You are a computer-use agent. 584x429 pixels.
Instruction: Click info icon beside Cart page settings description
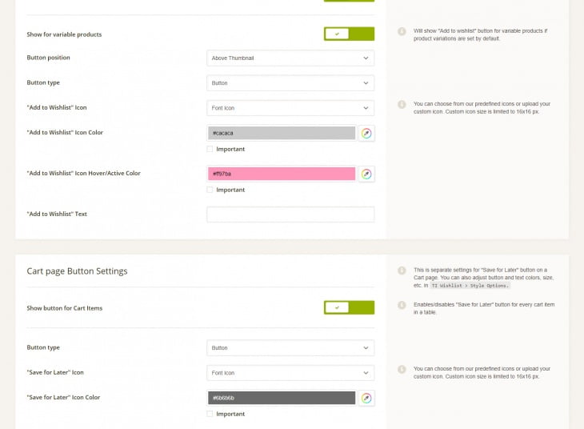coord(402,271)
